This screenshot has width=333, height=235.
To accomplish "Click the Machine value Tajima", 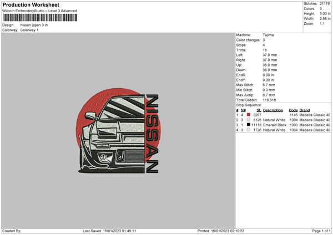I will tap(268, 34).
